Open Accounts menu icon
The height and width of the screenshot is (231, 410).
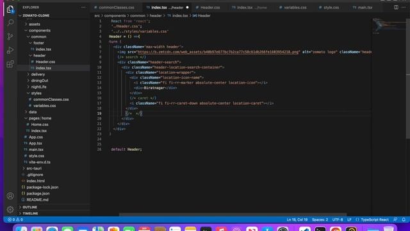tap(10, 196)
